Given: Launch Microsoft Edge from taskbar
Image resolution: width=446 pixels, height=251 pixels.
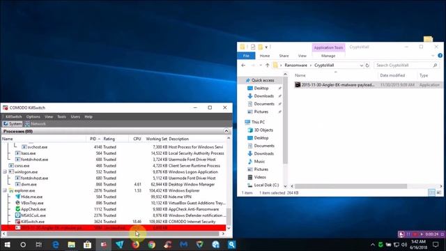Looking at the screenshot, I should 56,245.
